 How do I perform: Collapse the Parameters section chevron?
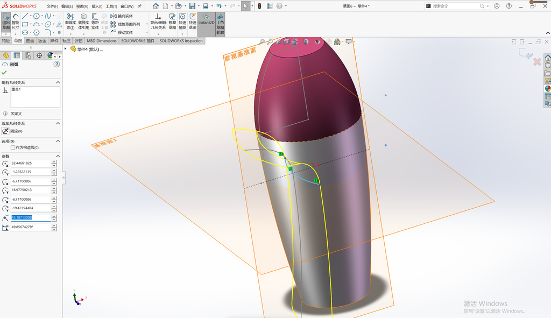click(x=58, y=156)
